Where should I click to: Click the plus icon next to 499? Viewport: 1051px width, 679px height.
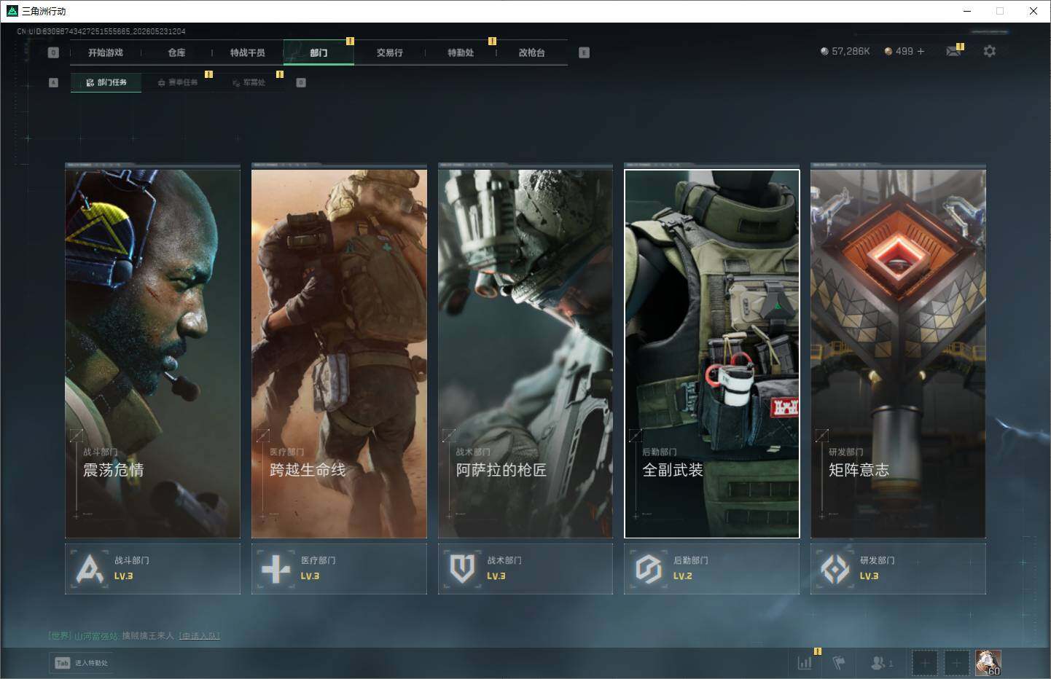click(921, 51)
